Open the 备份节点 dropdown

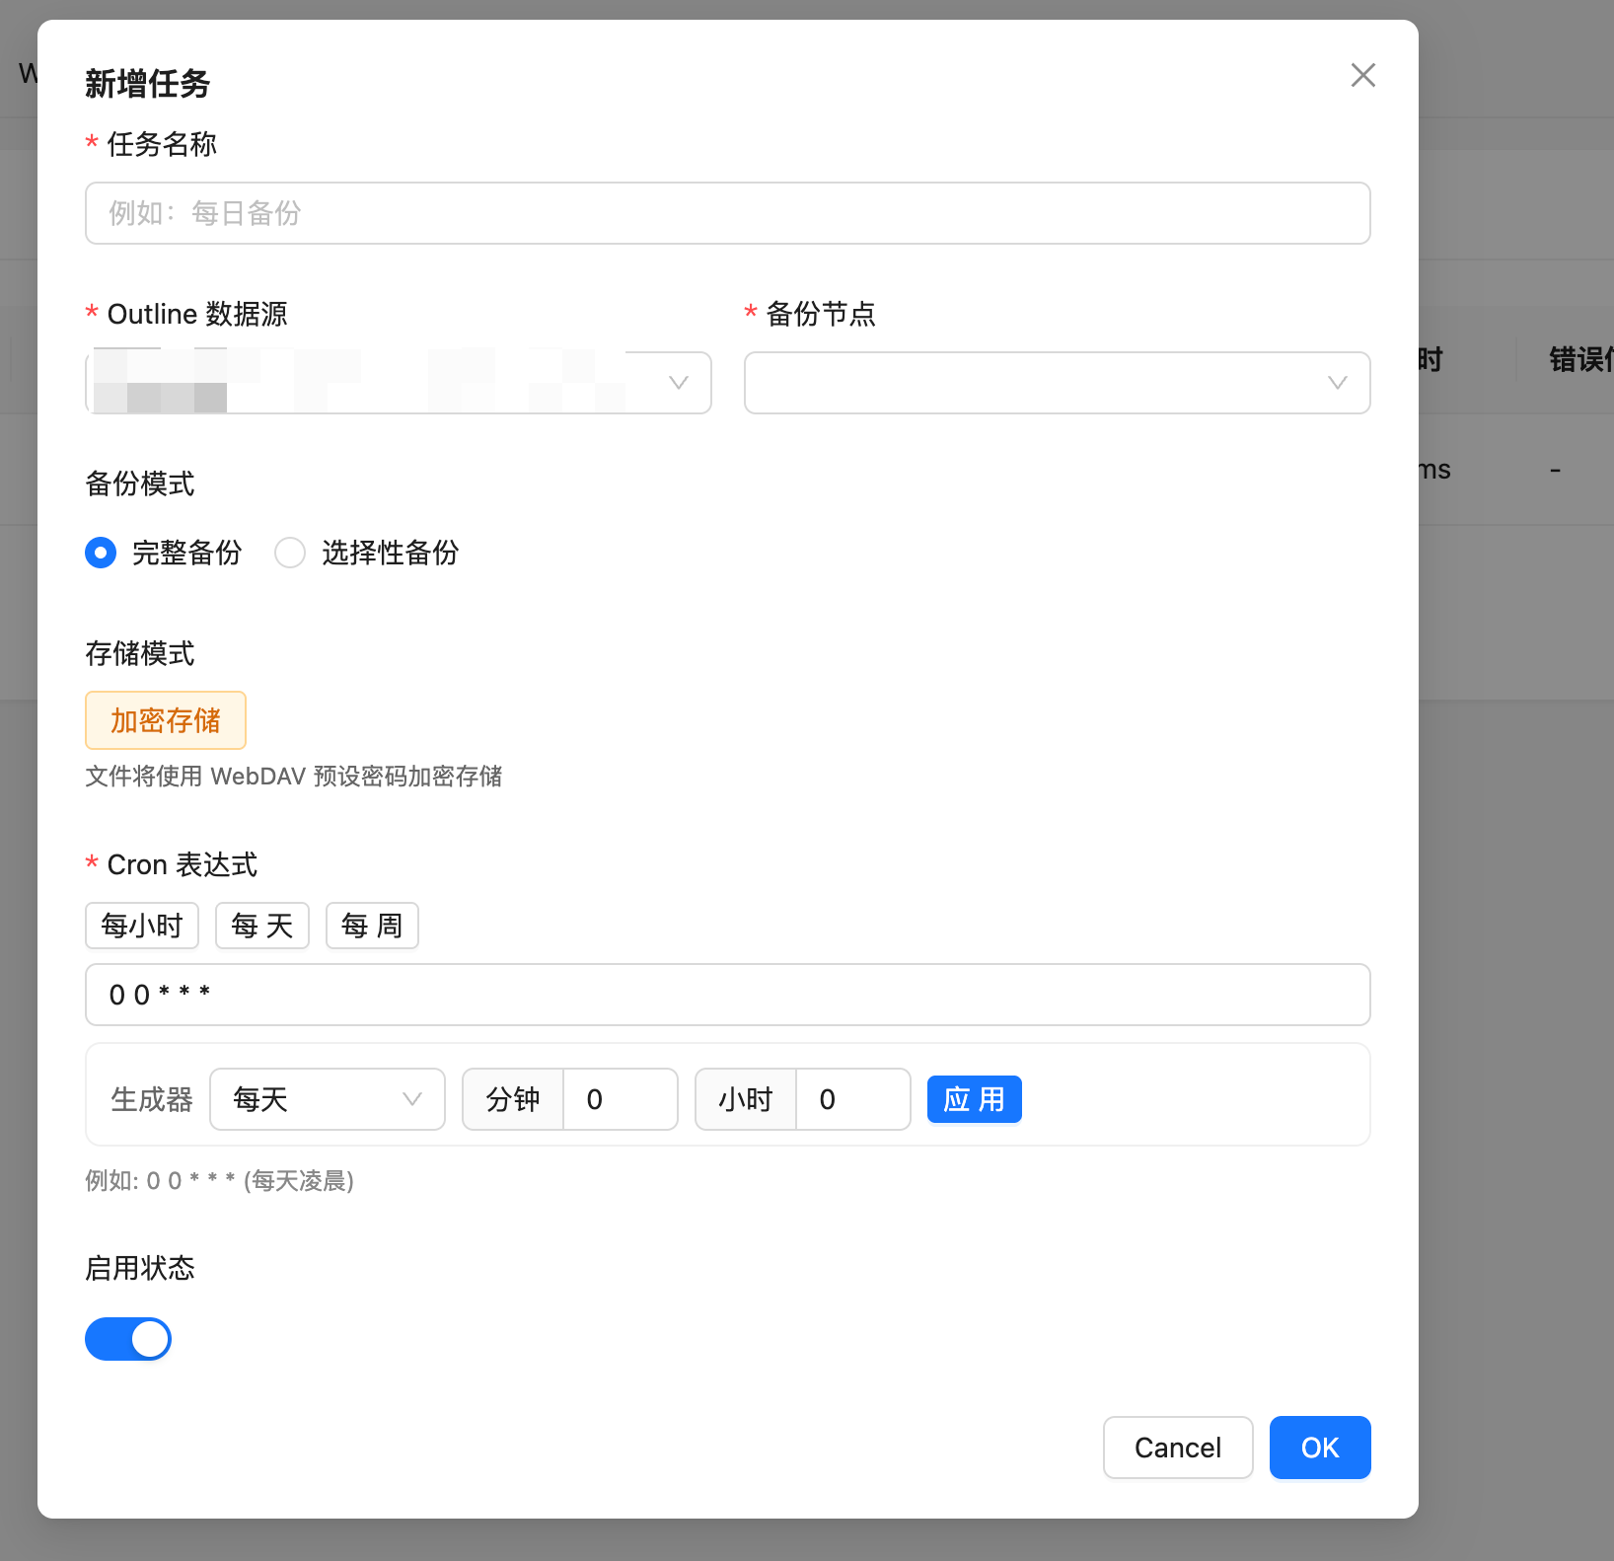tap(1057, 383)
